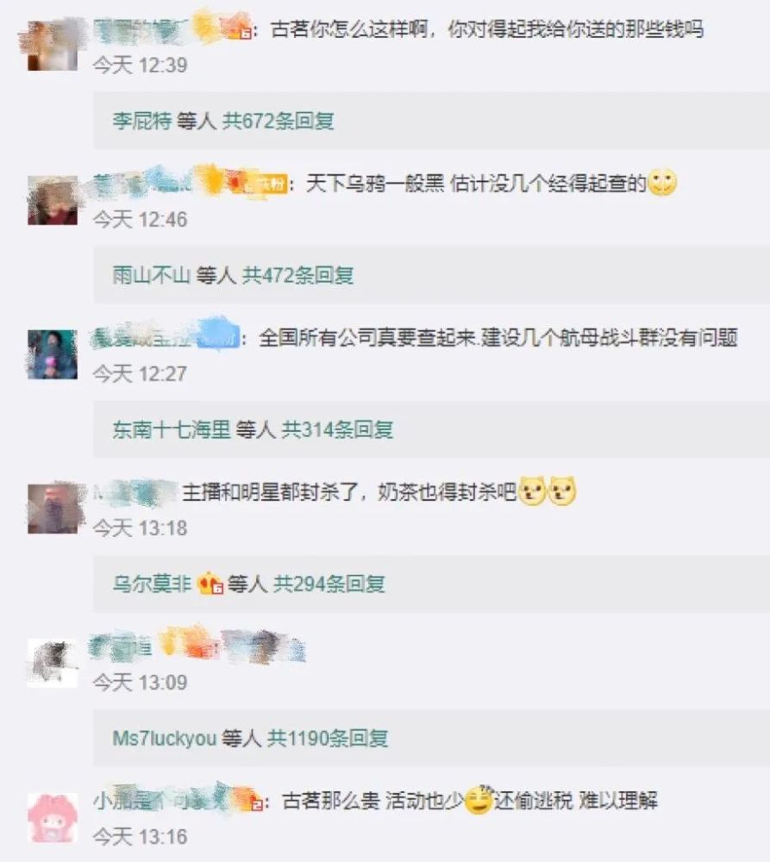Click the smiley emoji after 经得起查的
Image resolution: width=770 pixels, height=862 pixels.
662,183
